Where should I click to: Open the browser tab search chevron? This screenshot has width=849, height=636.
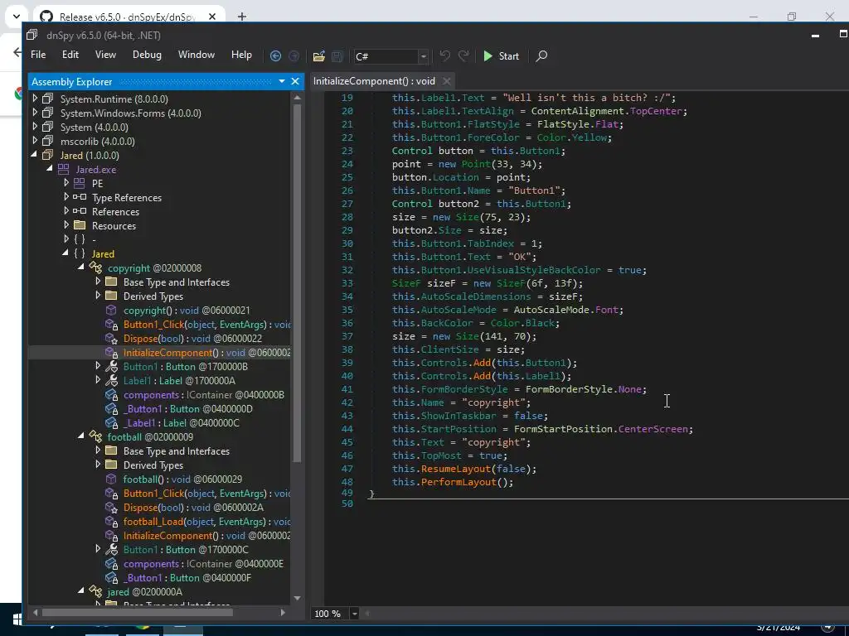[x=17, y=17]
